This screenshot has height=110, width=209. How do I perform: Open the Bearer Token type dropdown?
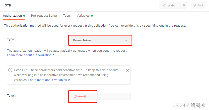pyautogui.click(x=100, y=40)
